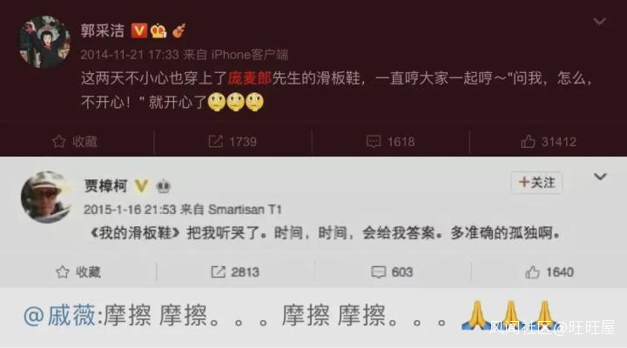Click the gold V badge beside 贾樟柯

pos(141,186)
